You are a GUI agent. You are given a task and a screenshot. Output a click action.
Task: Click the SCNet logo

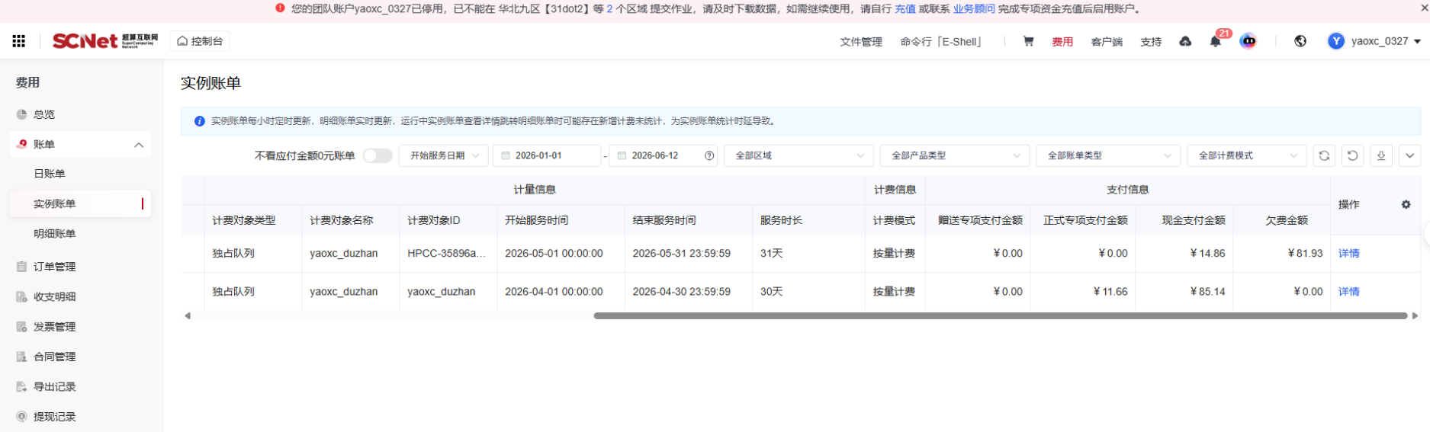pos(105,41)
